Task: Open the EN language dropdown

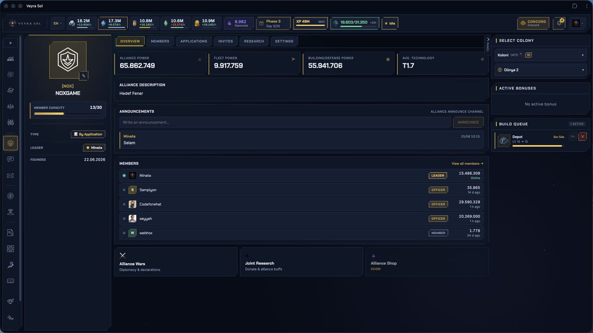Action: [x=57, y=23]
